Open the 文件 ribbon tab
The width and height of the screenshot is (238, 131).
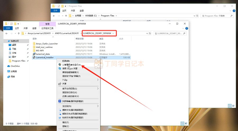8,28
